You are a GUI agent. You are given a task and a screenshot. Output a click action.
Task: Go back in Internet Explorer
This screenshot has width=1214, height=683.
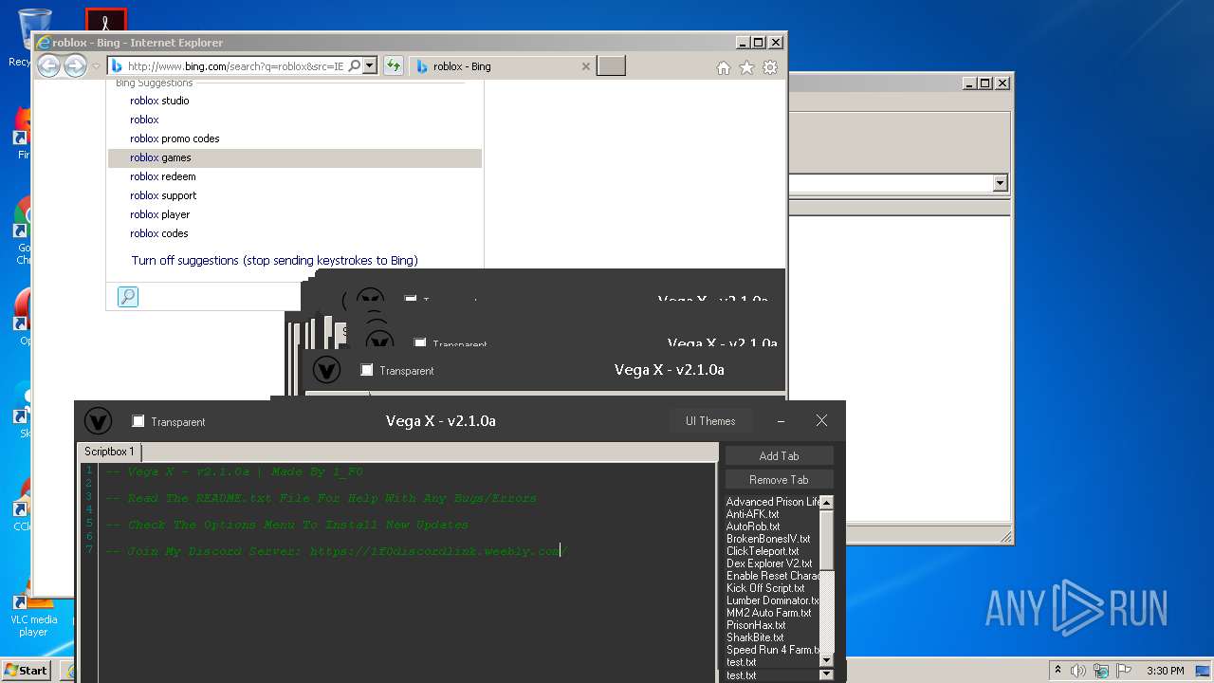point(48,66)
